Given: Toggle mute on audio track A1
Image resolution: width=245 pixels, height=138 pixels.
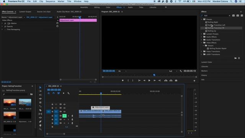Looking at the screenshot, I should (x=64, y=116).
